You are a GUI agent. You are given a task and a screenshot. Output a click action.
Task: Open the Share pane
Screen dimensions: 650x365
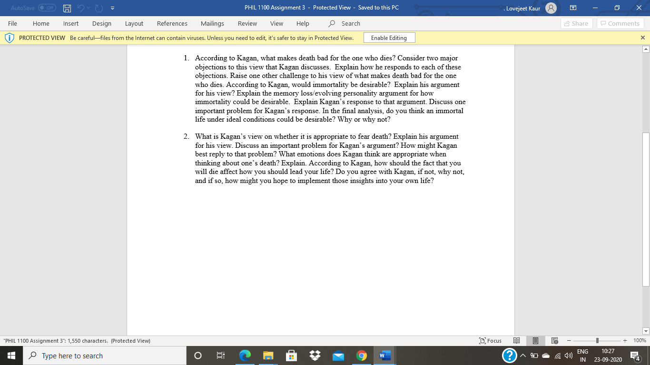(x=576, y=23)
